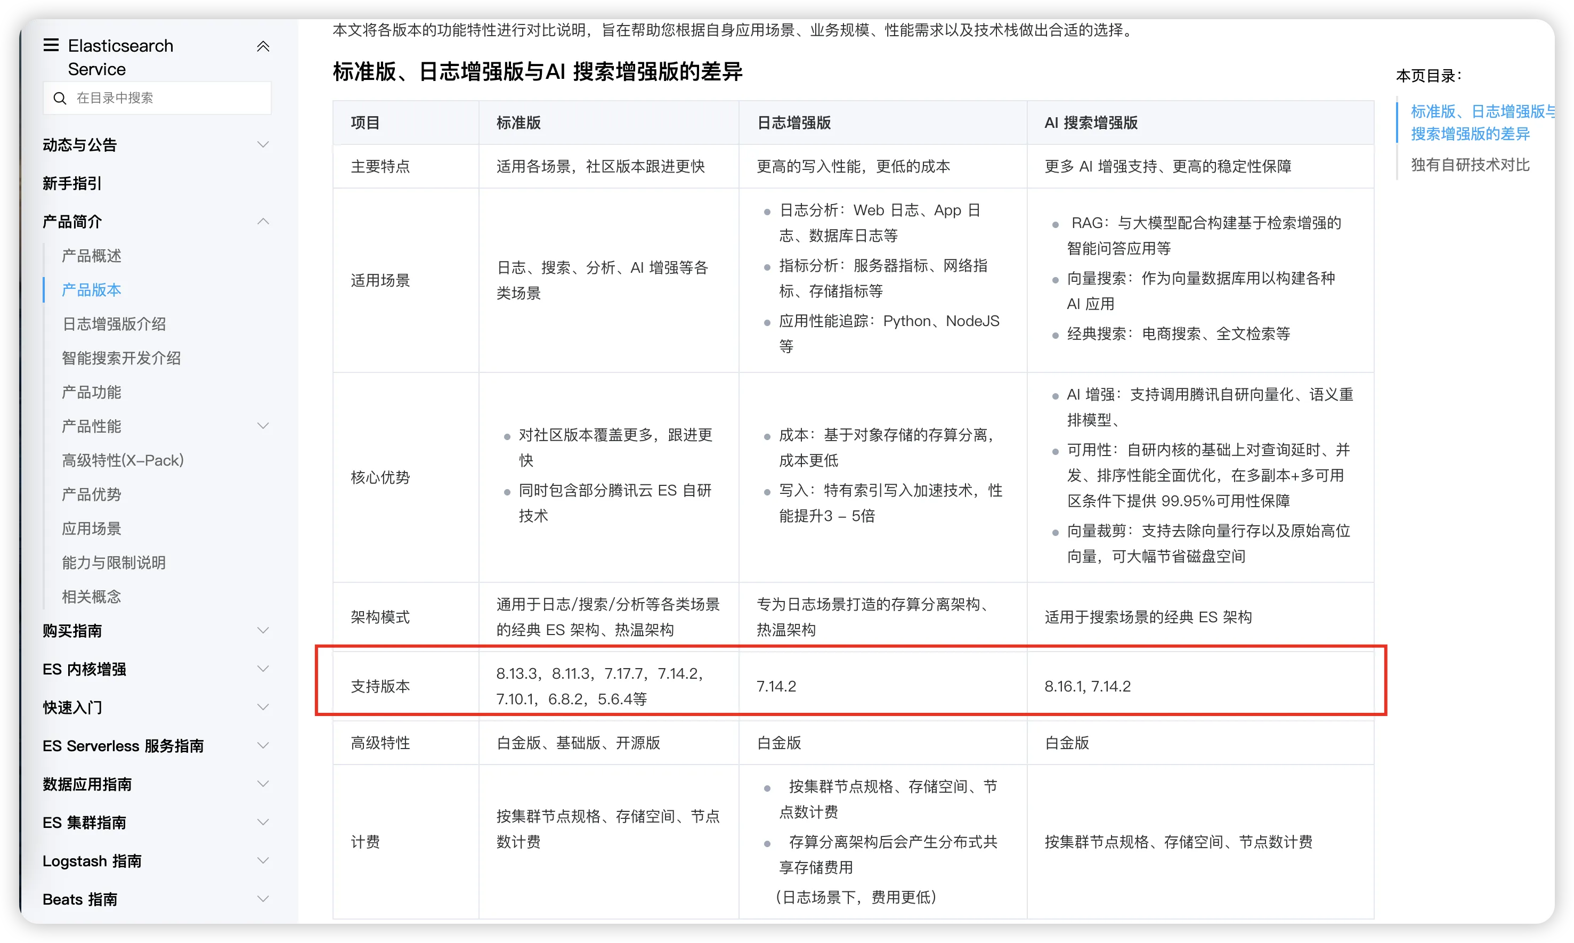Open the 新手指引 menu item
The height and width of the screenshot is (943, 1574).
coord(72,184)
